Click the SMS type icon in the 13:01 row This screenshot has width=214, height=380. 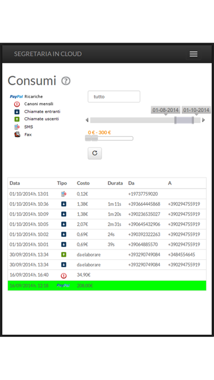pyautogui.click(x=63, y=194)
